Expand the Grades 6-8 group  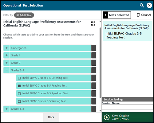point(6,109)
